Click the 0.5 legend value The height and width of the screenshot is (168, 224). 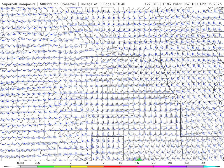tap(37, 163)
